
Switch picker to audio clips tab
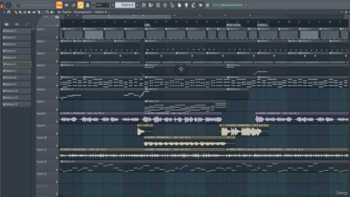pos(17,24)
